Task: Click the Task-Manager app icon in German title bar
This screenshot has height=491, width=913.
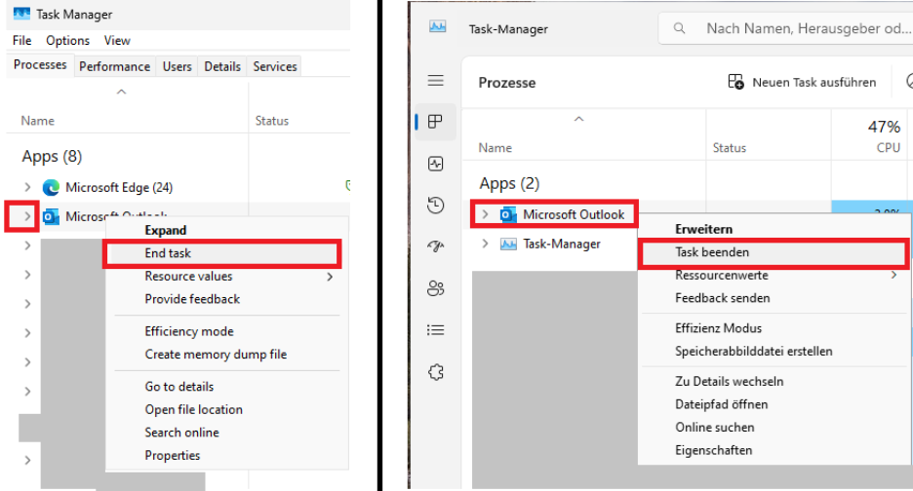Action: [438, 26]
